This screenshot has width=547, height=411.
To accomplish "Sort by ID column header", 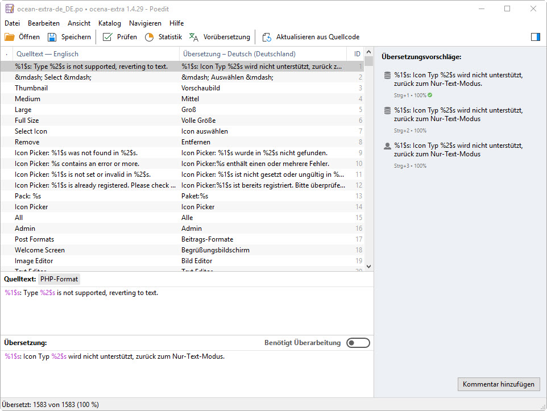I will tap(355, 54).
